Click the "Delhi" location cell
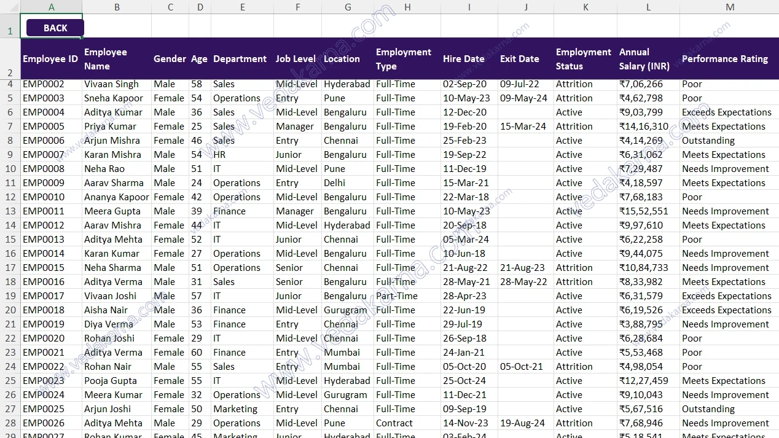 pos(348,183)
